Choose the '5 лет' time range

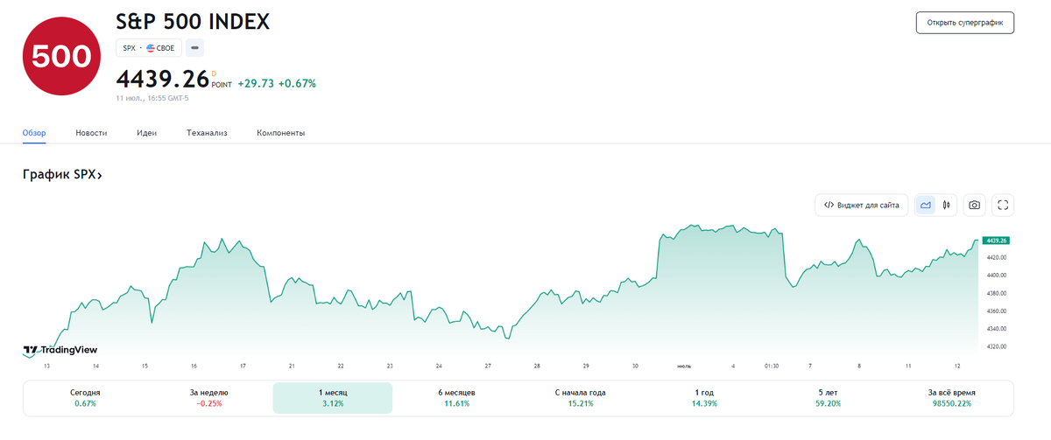pos(828,398)
